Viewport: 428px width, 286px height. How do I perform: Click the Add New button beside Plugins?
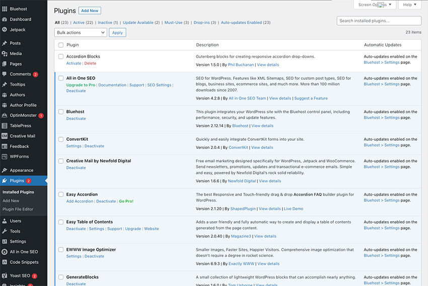coord(90,11)
